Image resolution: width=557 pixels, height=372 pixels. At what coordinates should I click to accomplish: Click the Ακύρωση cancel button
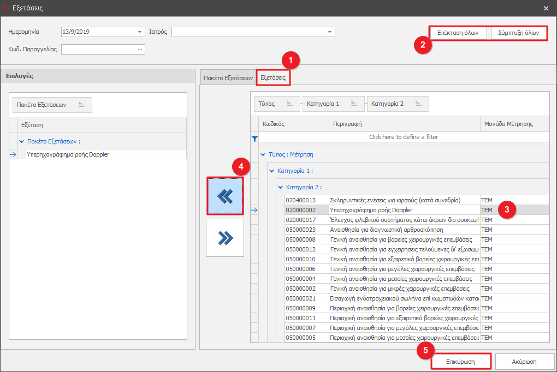click(x=524, y=362)
